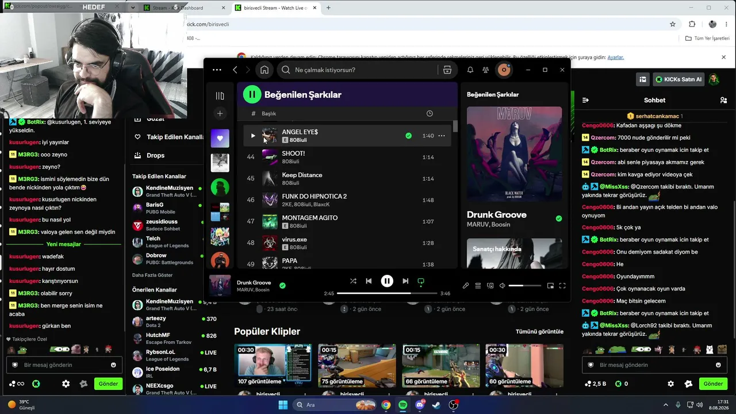The height and width of the screenshot is (414, 736).
Task: Open the Spotify three-dot main menu
Action: pyautogui.click(x=217, y=70)
